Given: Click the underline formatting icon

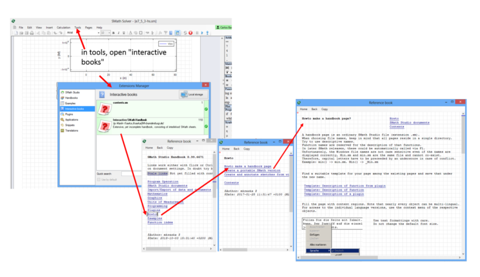Looking at the screenshot, I should point(124,33).
